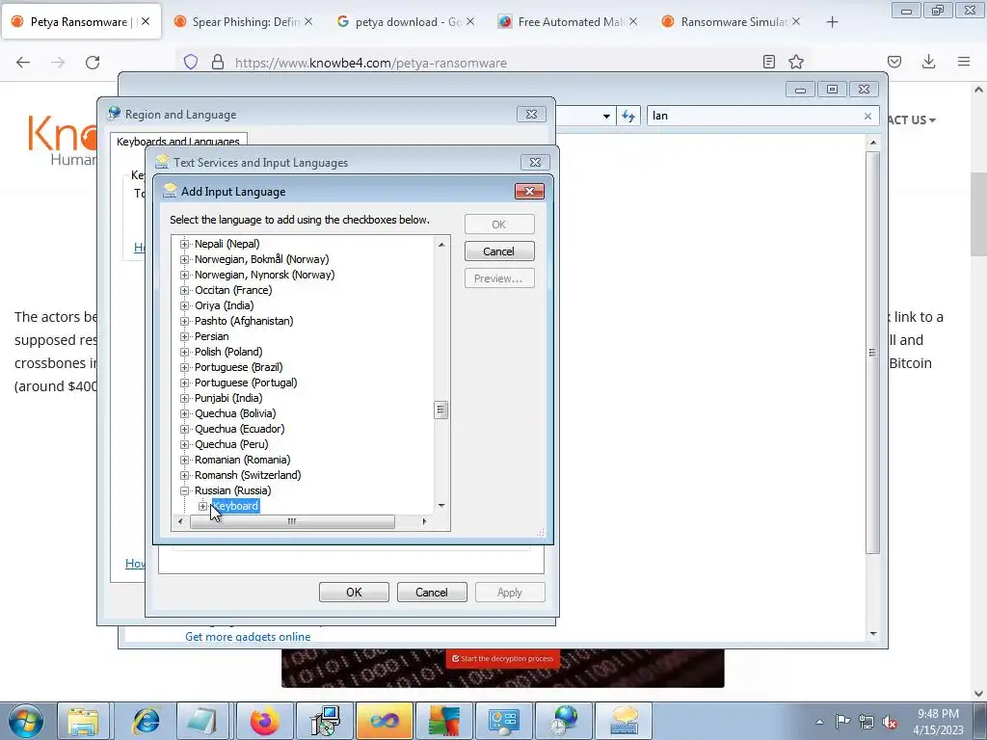Select Oriya (India) in the list

[x=224, y=305]
